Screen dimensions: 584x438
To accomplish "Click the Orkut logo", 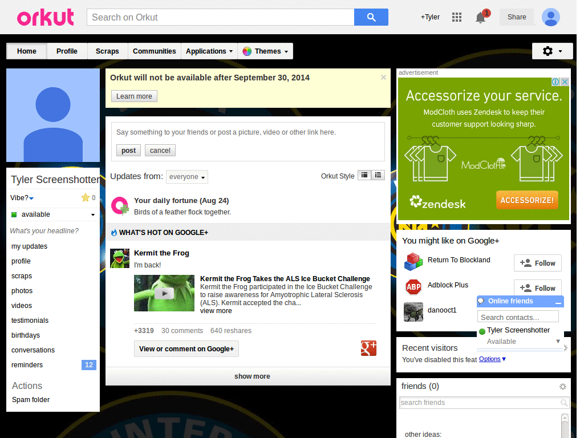I will 46,17.
